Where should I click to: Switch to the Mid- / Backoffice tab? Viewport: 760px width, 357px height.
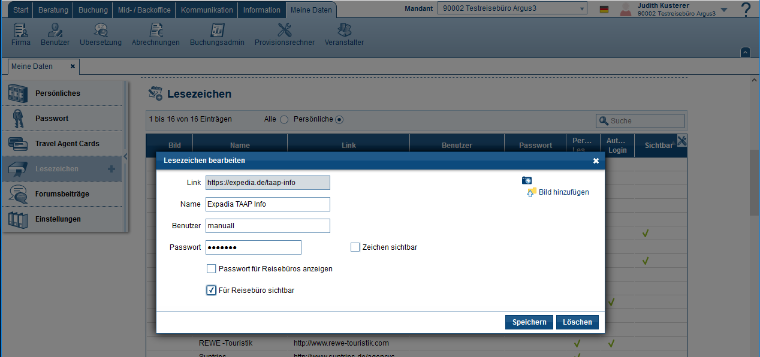coord(144,10)
